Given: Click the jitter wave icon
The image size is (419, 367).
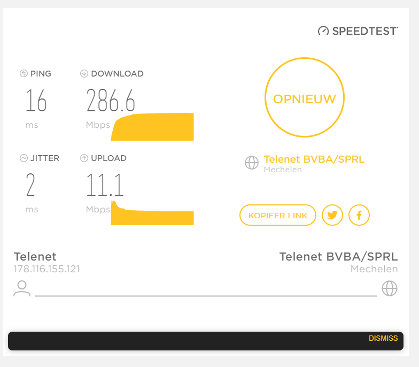Looking at the screenshot, I should pos(24,158).
